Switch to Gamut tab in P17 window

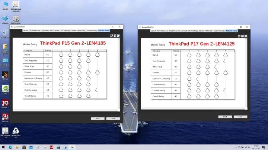tap(153, 31)
